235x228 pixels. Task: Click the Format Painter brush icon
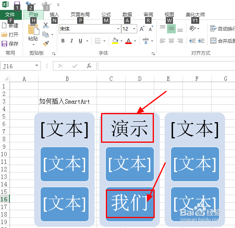46,43
